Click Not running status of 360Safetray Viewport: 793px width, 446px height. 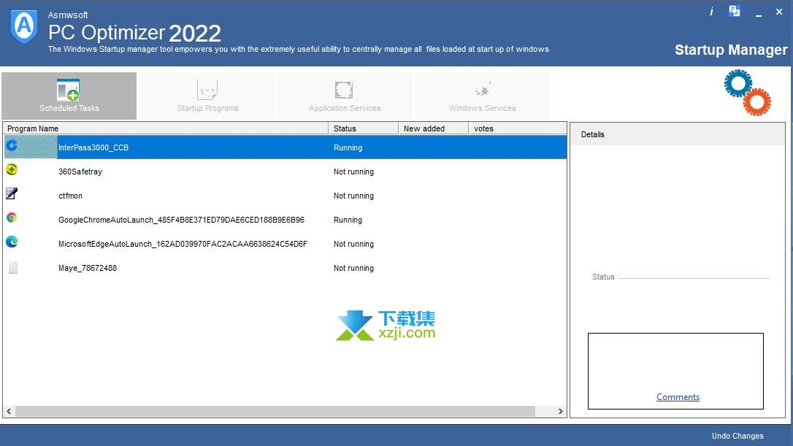click(x=353, y=172)
